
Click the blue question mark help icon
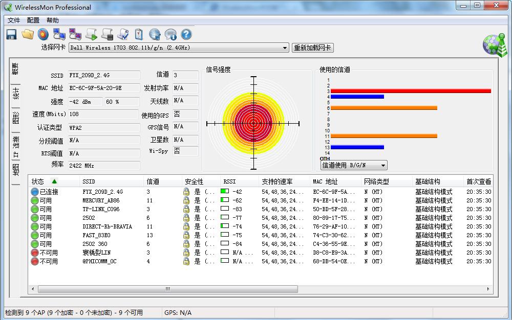186,34
